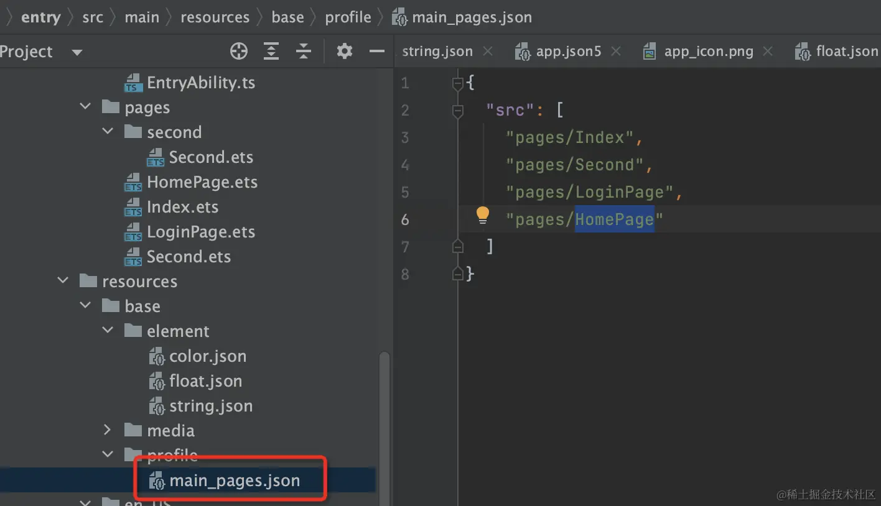This screenshot has height=506, width=881.
Task: Click the base breadcrumb in the path bar
Action: (288, 17)
